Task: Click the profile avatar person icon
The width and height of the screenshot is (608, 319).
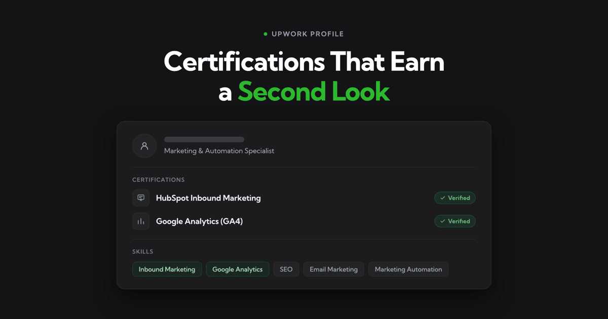Action: 144,146
